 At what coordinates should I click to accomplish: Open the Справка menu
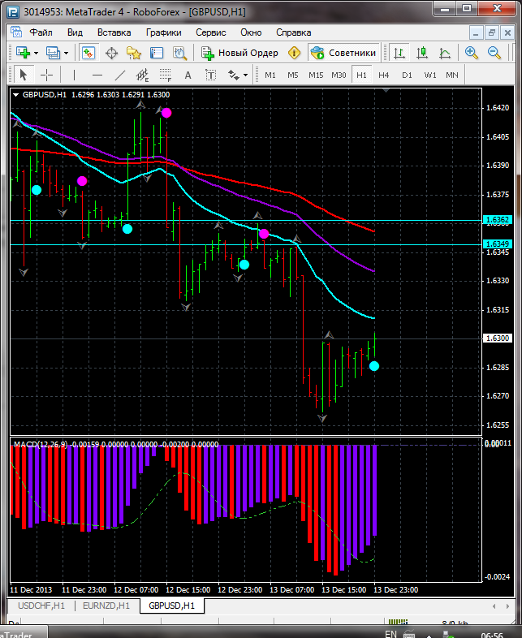point(294,32)
